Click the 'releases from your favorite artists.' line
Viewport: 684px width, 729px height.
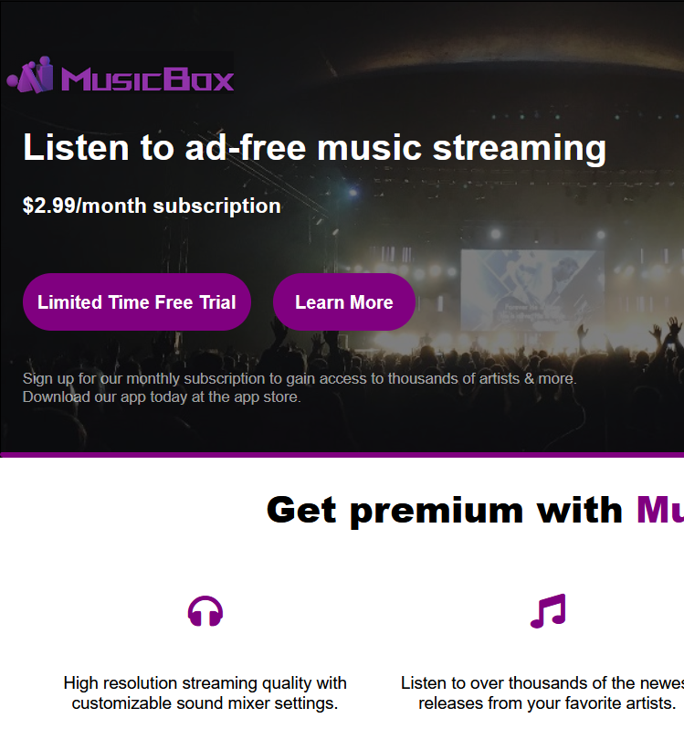coord(547,703)
